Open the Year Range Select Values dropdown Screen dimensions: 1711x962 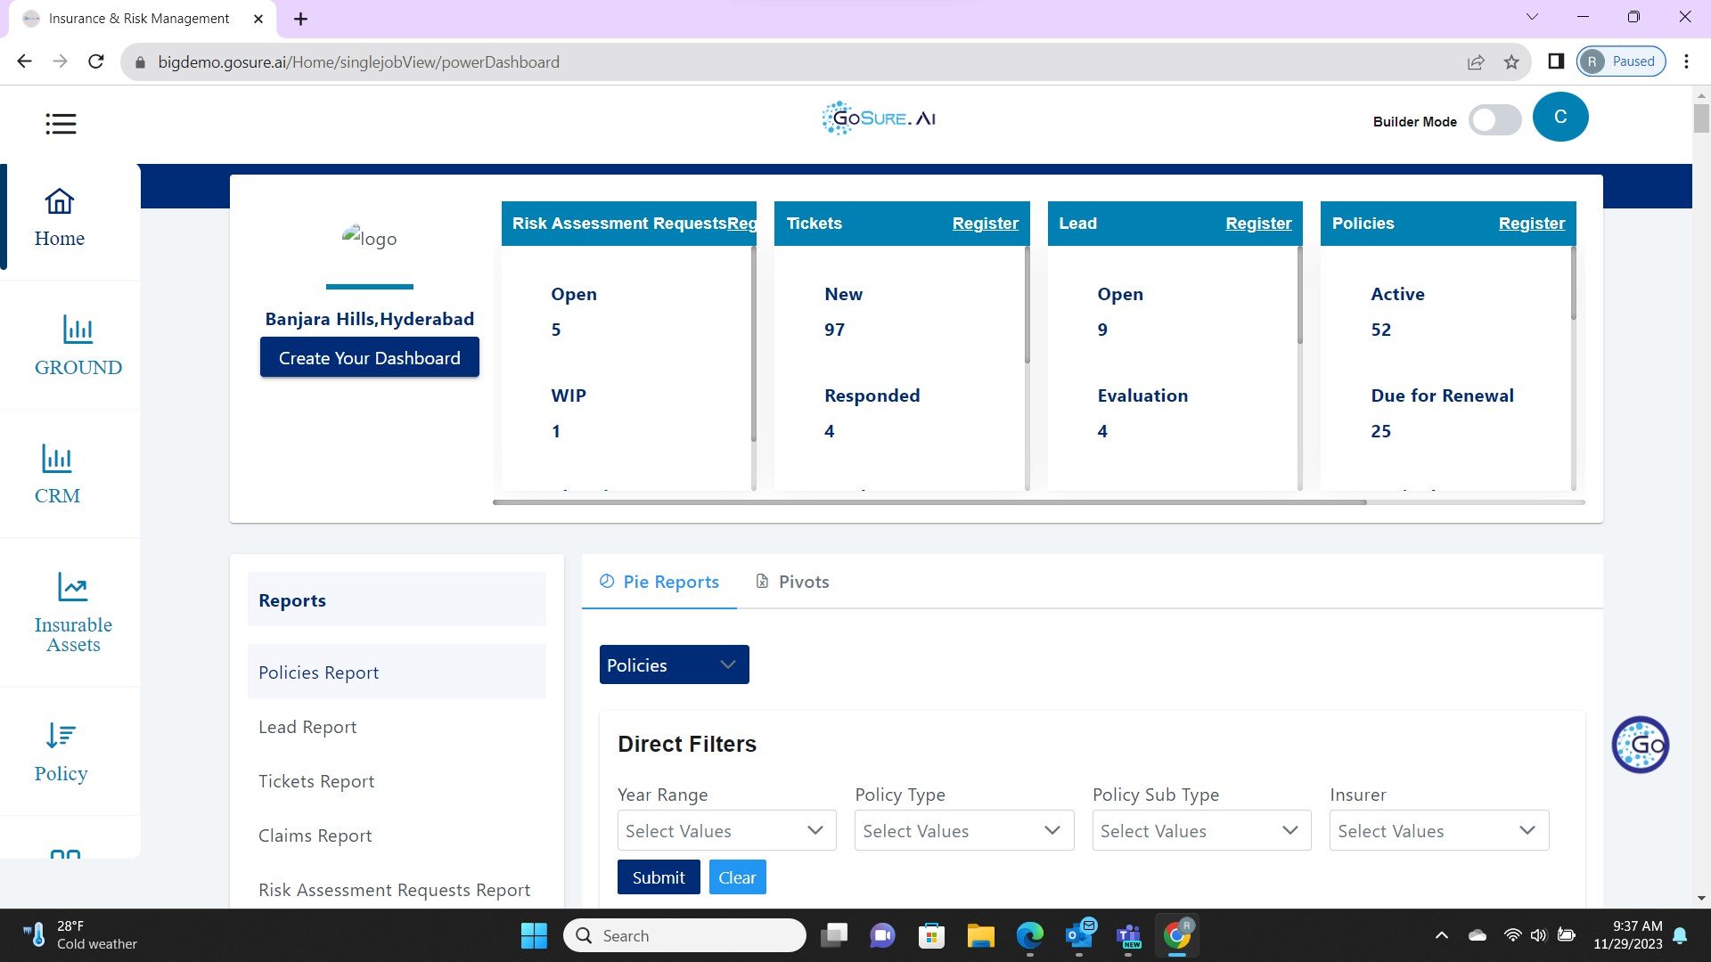[726, 830]
